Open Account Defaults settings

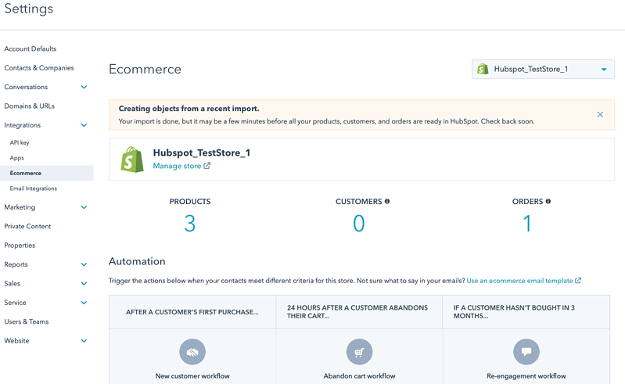click(31, 49)
